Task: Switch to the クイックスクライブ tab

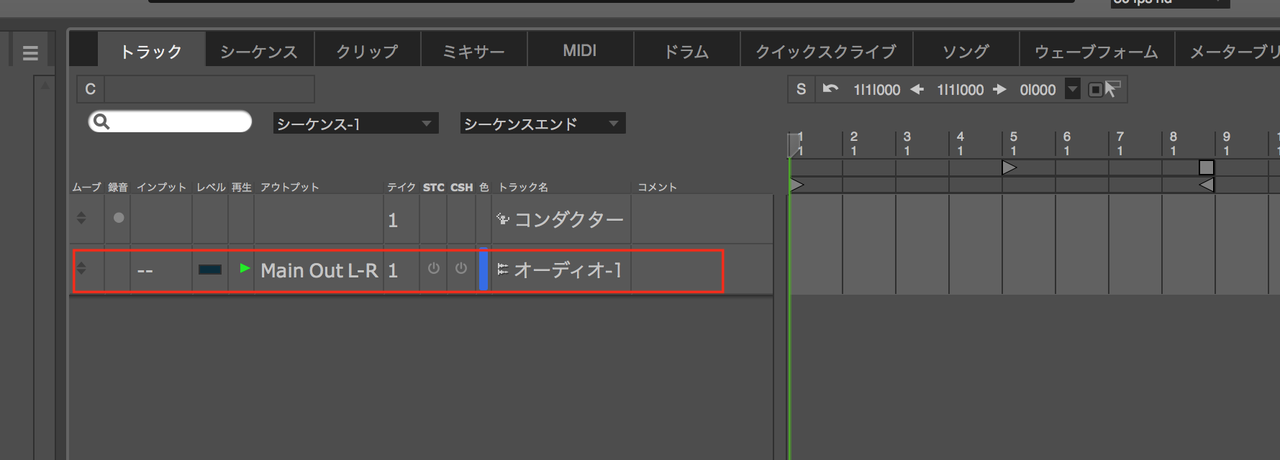Action: pos(825,52)
